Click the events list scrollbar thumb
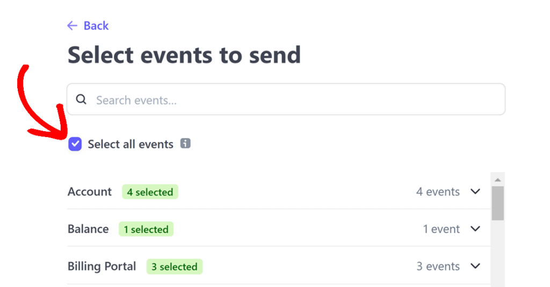The height and width of the screenshot is (287, 550). (x=497, y=203)
